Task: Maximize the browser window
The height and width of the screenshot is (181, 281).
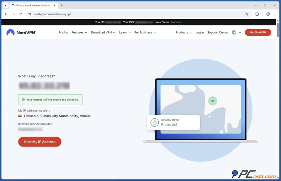Action: tap(265, 5)
